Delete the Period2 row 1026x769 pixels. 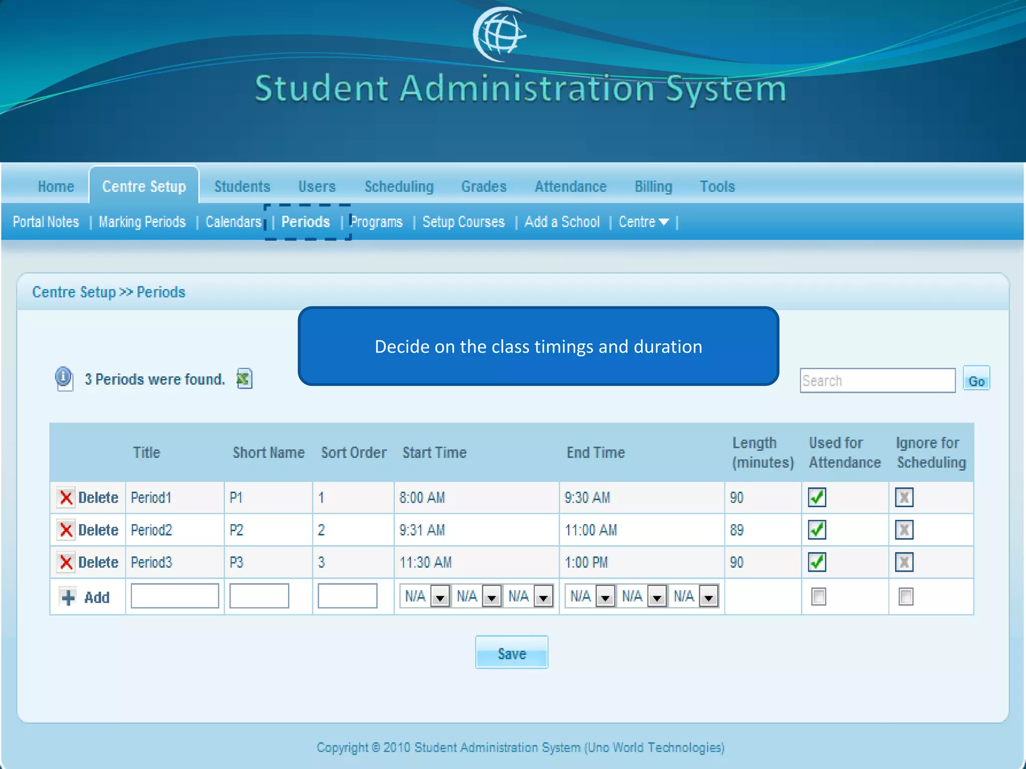pos(98,530)
